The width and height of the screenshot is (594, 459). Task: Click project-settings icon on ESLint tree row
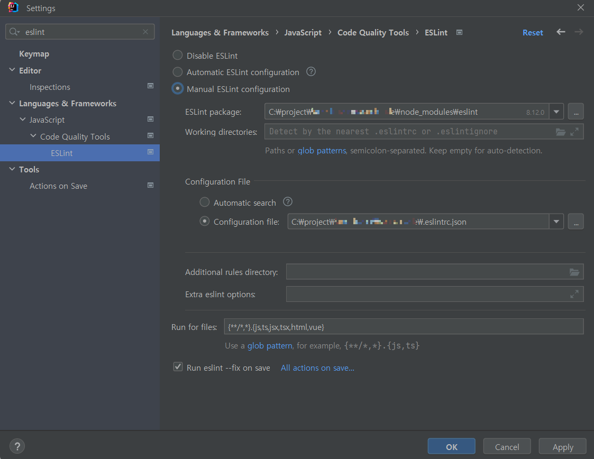tap(150, 152)
